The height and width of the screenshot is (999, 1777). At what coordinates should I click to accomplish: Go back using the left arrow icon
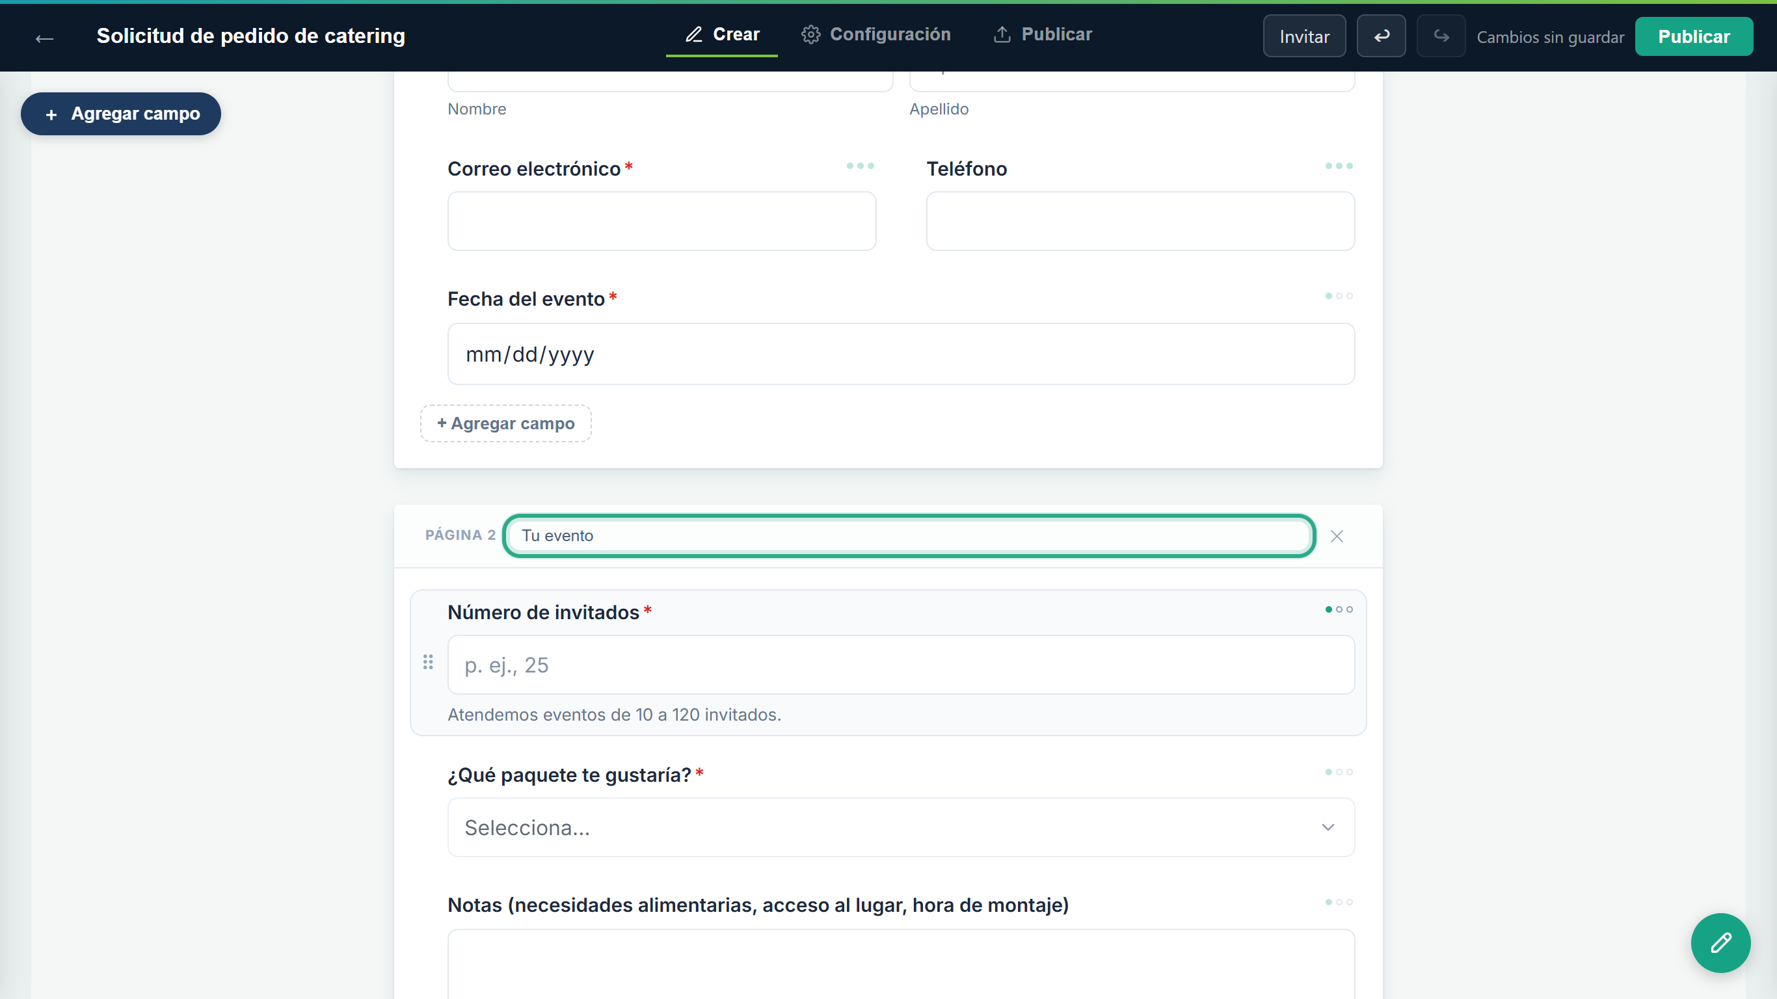(x=44, y=38)
